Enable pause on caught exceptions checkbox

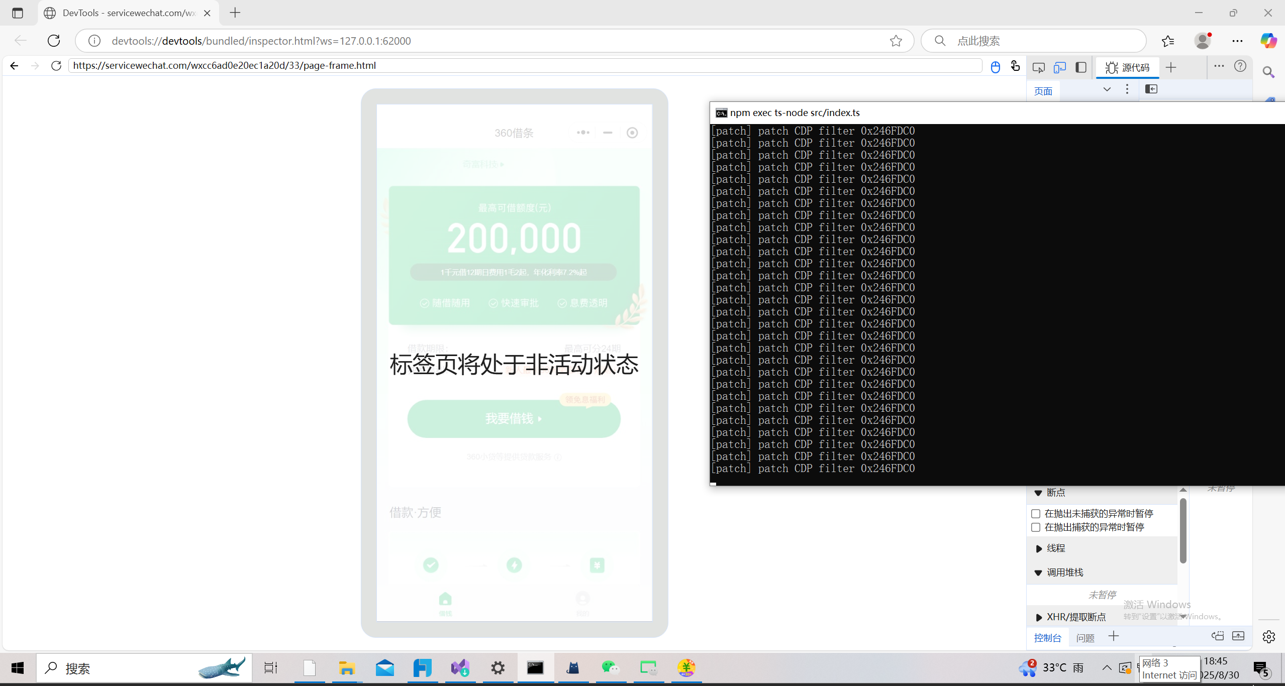tap(1035, 527)
